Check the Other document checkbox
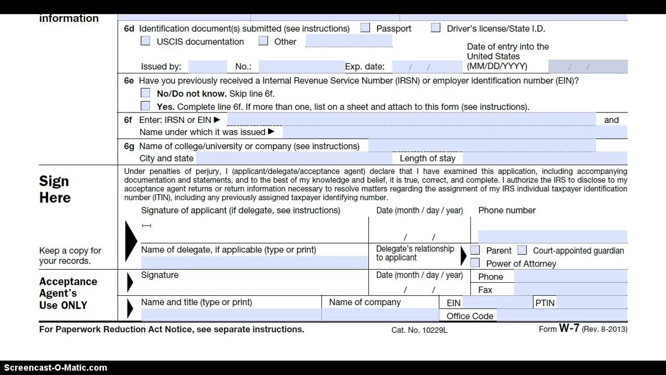Viewport: 666px width, 375px height. point(263,41)
